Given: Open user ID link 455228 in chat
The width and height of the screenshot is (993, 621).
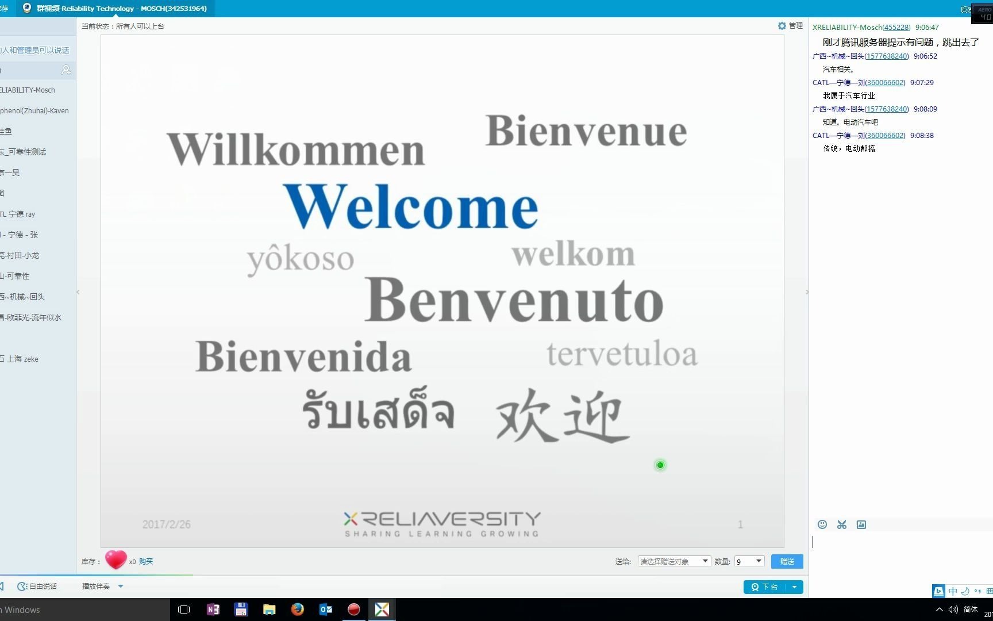Looking at the screenshot, I should click(896, 27).
